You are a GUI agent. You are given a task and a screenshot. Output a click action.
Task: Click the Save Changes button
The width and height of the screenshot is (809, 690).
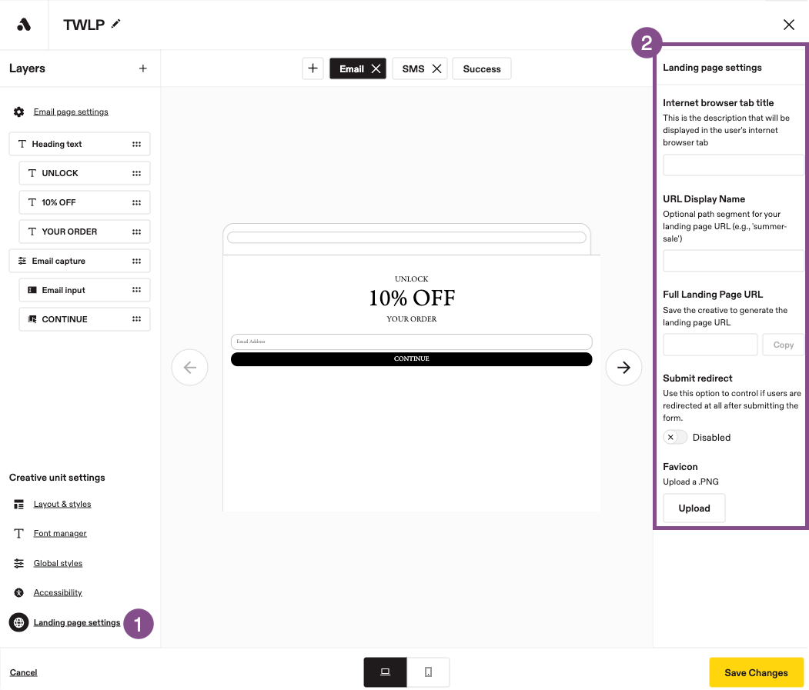[x=756, y=672]
